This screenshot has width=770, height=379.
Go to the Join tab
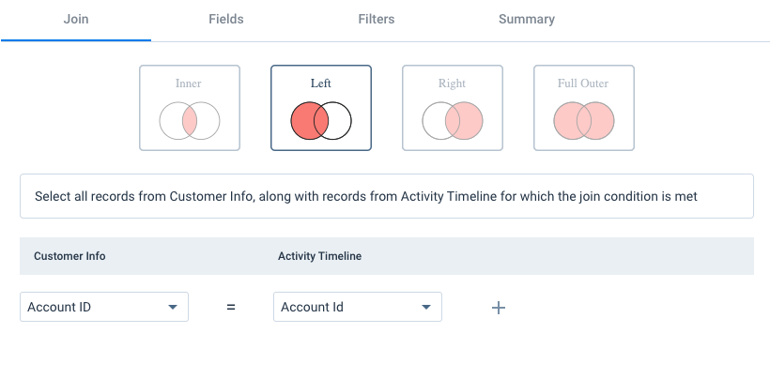(76, 20)
